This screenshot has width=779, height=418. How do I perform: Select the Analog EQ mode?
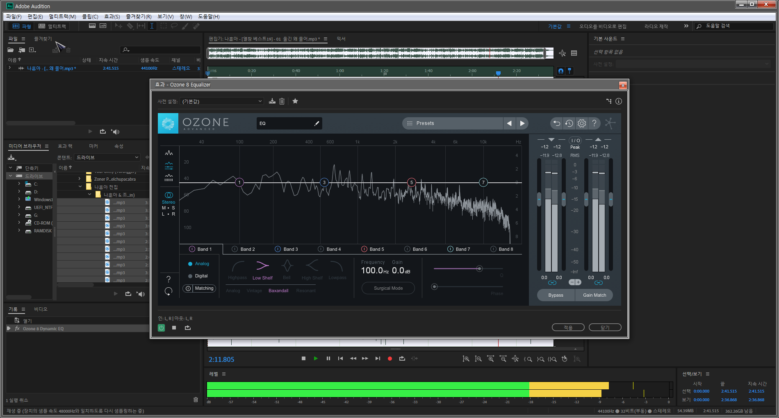click(x=199, y=264)
